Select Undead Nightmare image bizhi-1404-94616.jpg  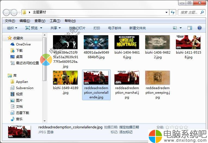pos(127,42)
